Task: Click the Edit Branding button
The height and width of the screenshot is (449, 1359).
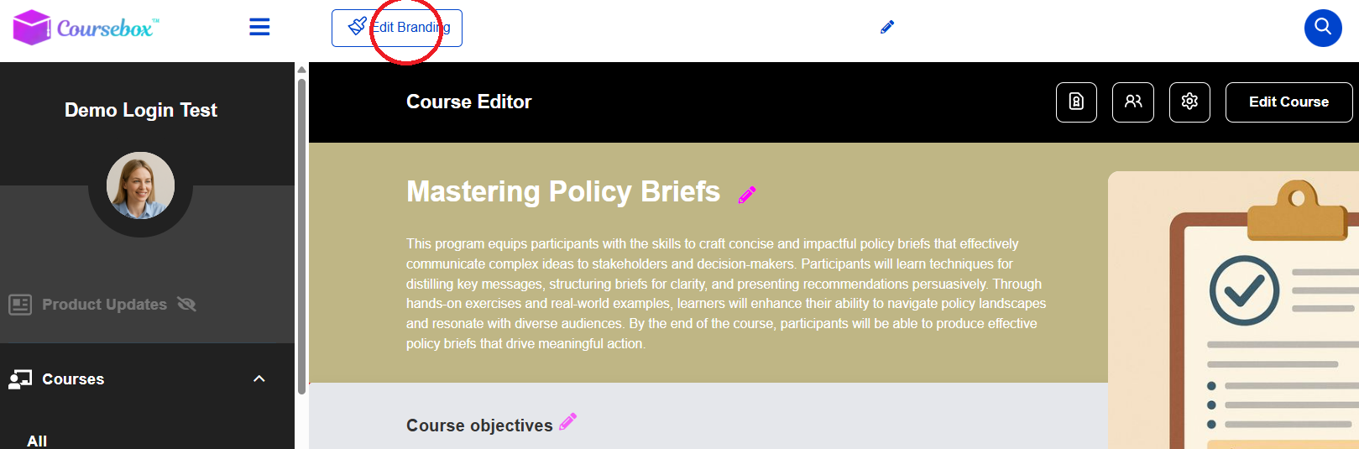Action: coord(397,28)
